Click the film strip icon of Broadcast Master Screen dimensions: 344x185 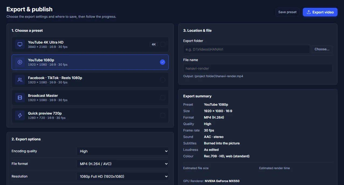(20, 98)
